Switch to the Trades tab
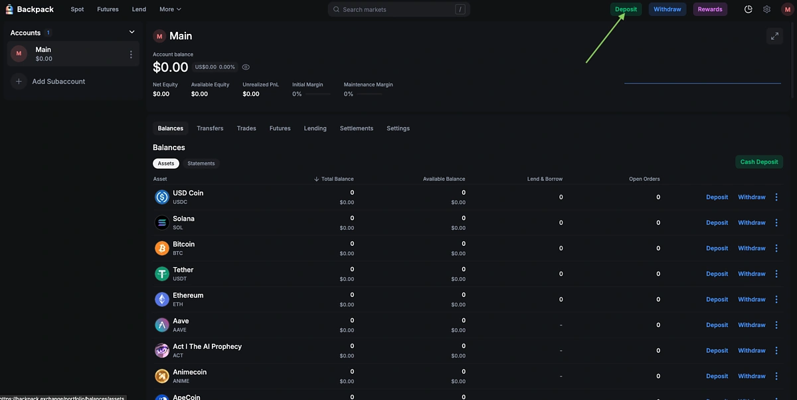Image resolution: width=797 pixels, height=400 pixels. tap(246, 128)
